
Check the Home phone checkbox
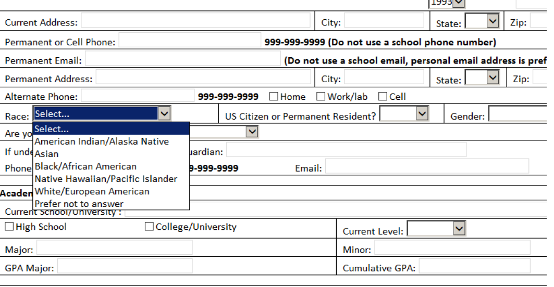click(x=274, y=97)
